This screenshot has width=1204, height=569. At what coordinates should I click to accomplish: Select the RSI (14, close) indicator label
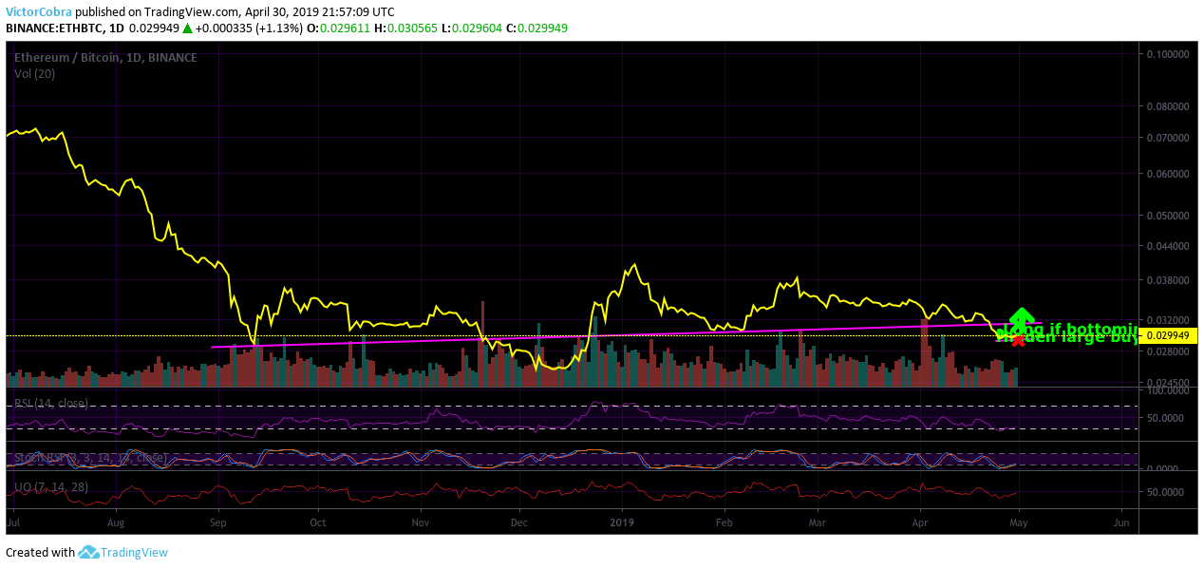click(51, 404)
